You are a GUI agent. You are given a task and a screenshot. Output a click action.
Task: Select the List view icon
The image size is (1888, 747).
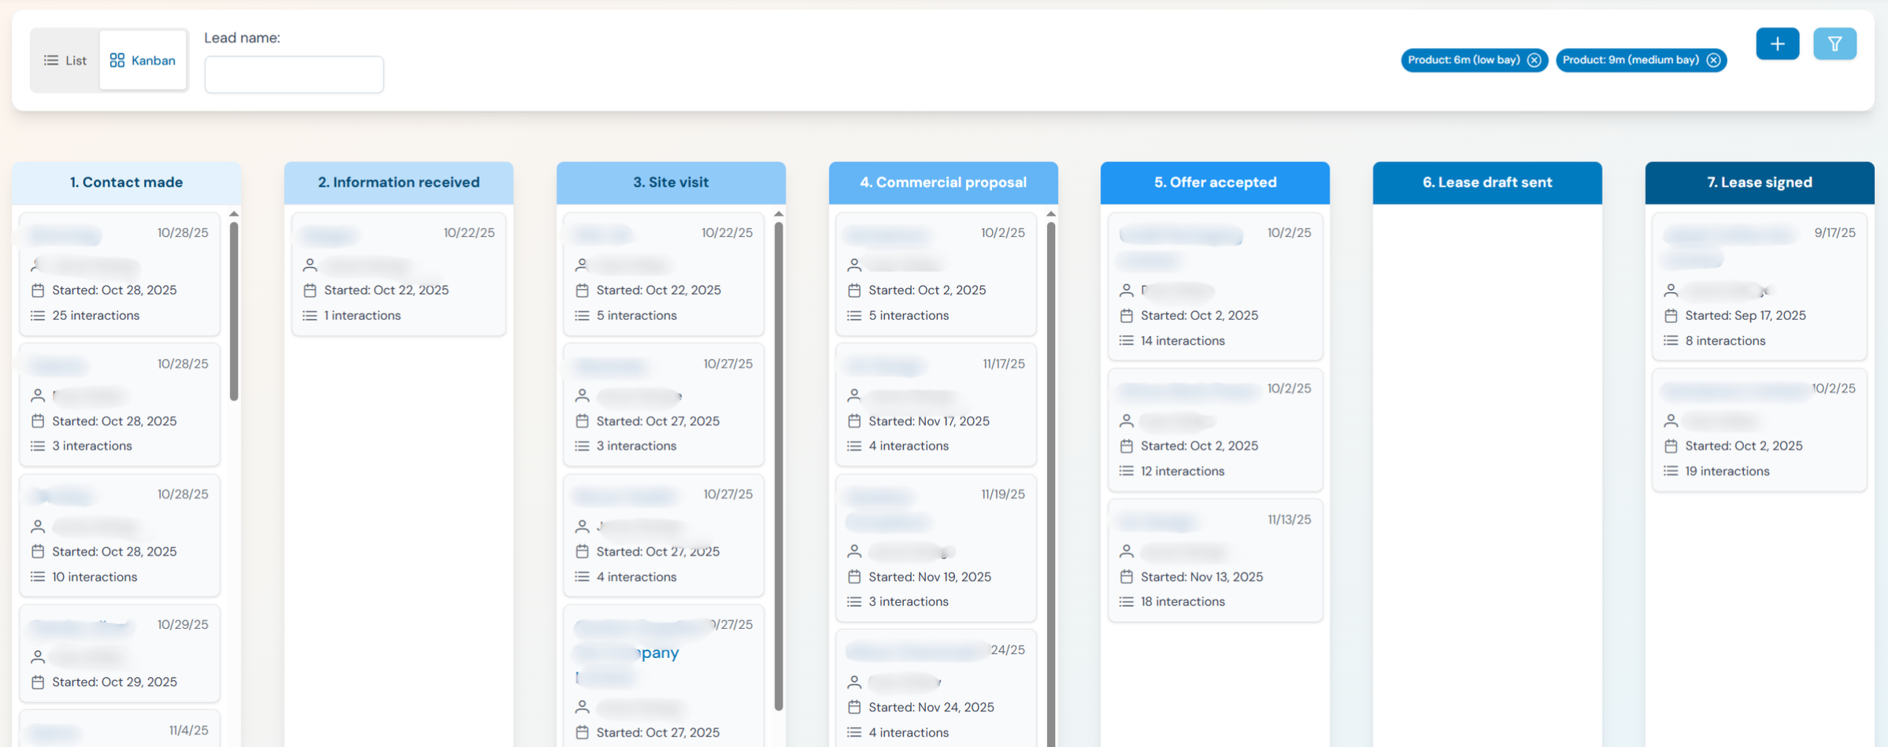coord(50,60)
